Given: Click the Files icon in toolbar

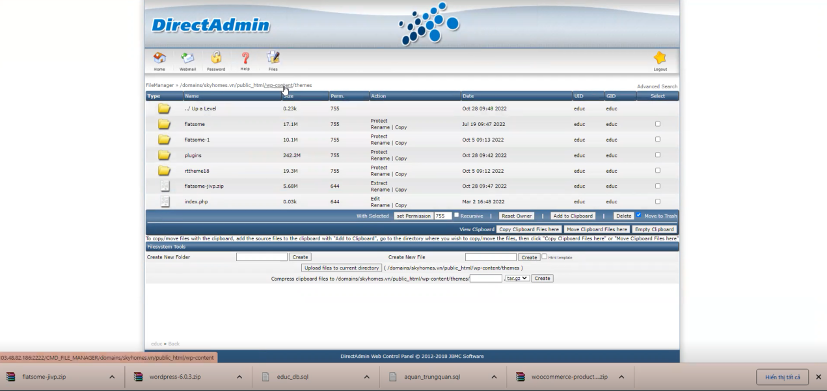Looking at the screenshot, I should coord(273,58).
